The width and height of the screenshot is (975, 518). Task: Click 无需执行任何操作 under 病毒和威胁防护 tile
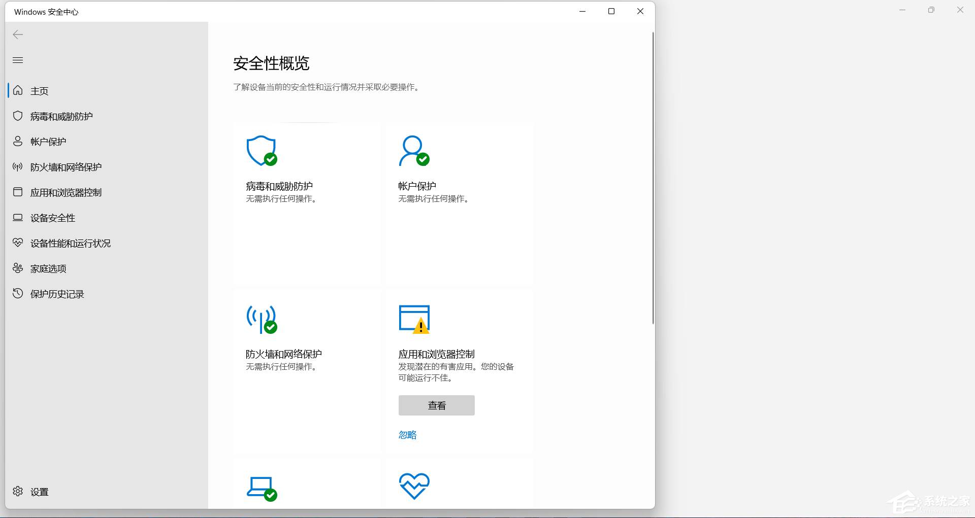[283, 198]
